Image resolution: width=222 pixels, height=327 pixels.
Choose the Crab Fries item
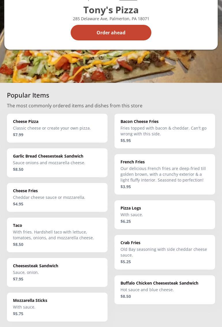pos(165,252)
